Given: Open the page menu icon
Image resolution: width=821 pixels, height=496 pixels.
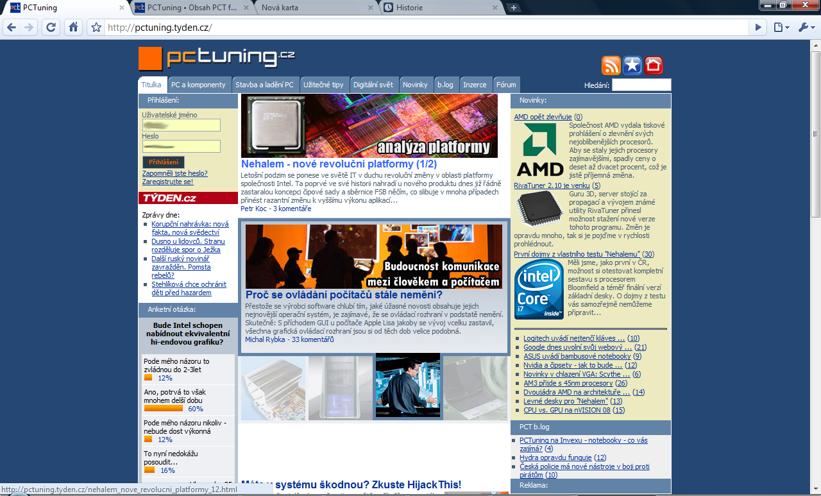Looking at the screenshot, I should point(781,28).
